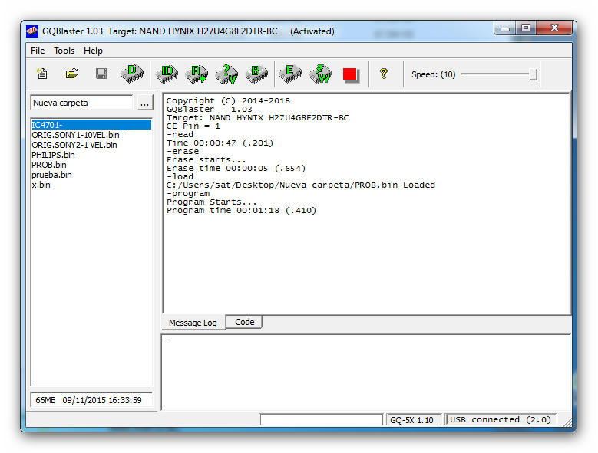Maximize the GQBlaster window
Viewport: 598px width, 453px height.
point(526,28)
